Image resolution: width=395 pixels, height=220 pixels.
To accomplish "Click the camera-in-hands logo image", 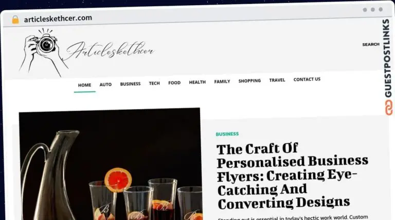I will click(43, 52).
